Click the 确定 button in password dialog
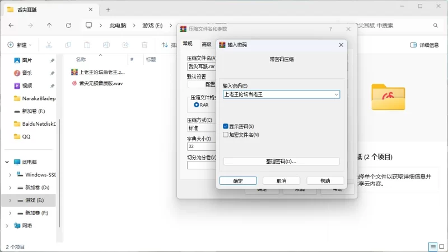Image resolution: width=448 pixels, height=252 pixels. tap(238, 181)
